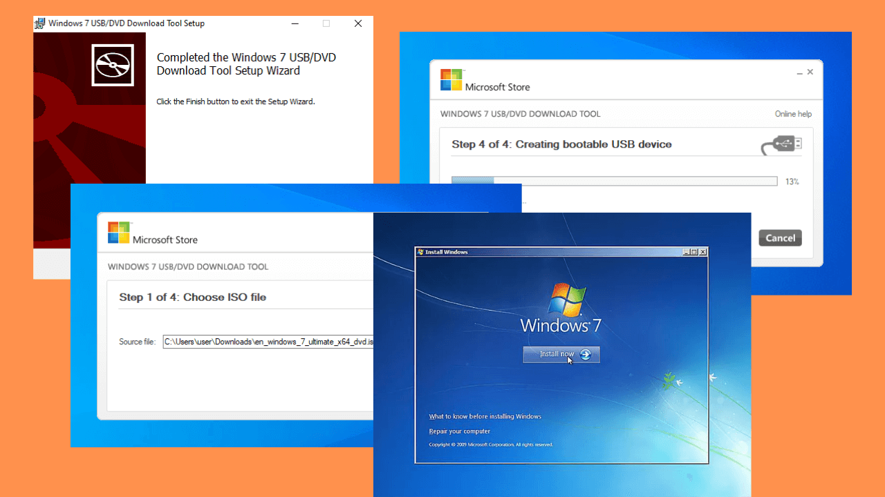Cancel the bootable USB creation
Screen dimensions: 885x497
[781, 237]
